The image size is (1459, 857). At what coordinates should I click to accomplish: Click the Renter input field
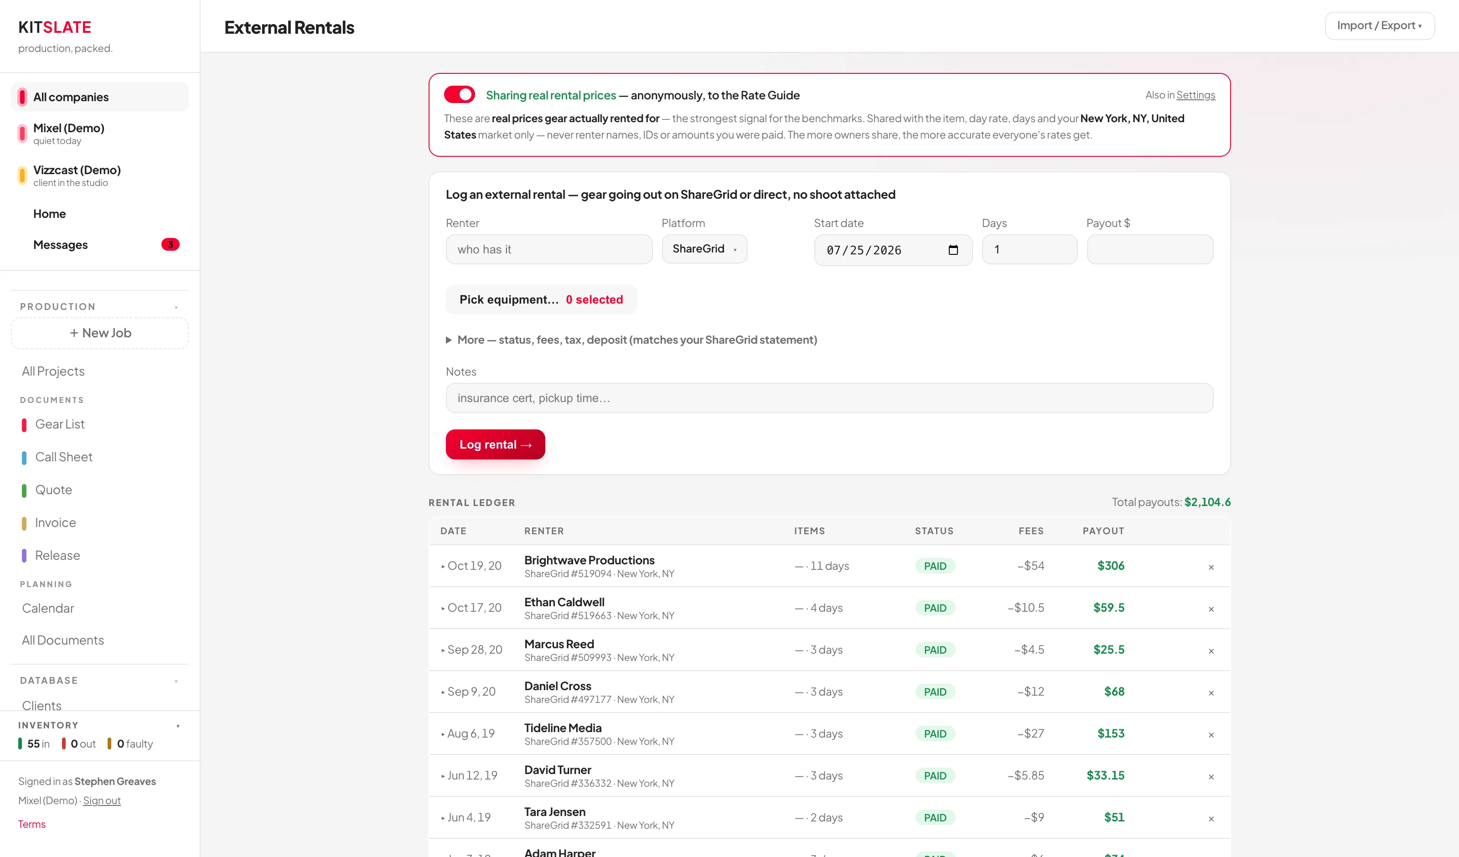coord(549,249)
